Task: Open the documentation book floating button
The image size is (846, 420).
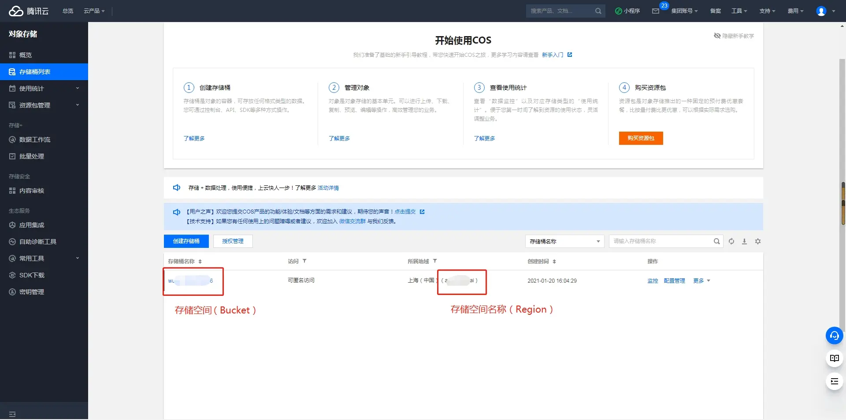Action: [x=834, y=358]
